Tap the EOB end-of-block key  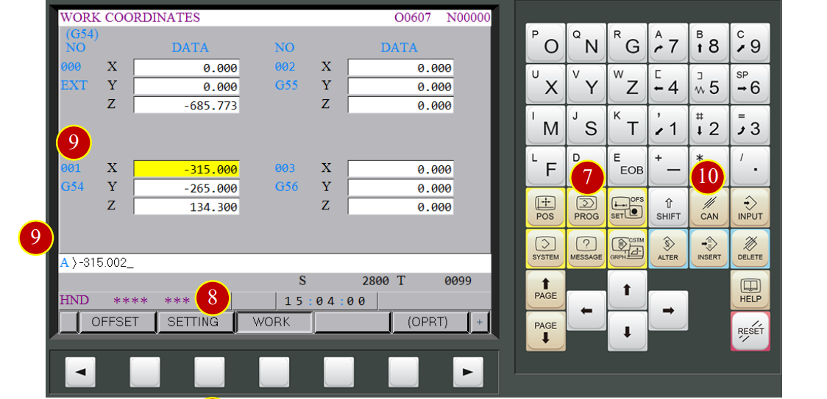[x=627, y=167]
